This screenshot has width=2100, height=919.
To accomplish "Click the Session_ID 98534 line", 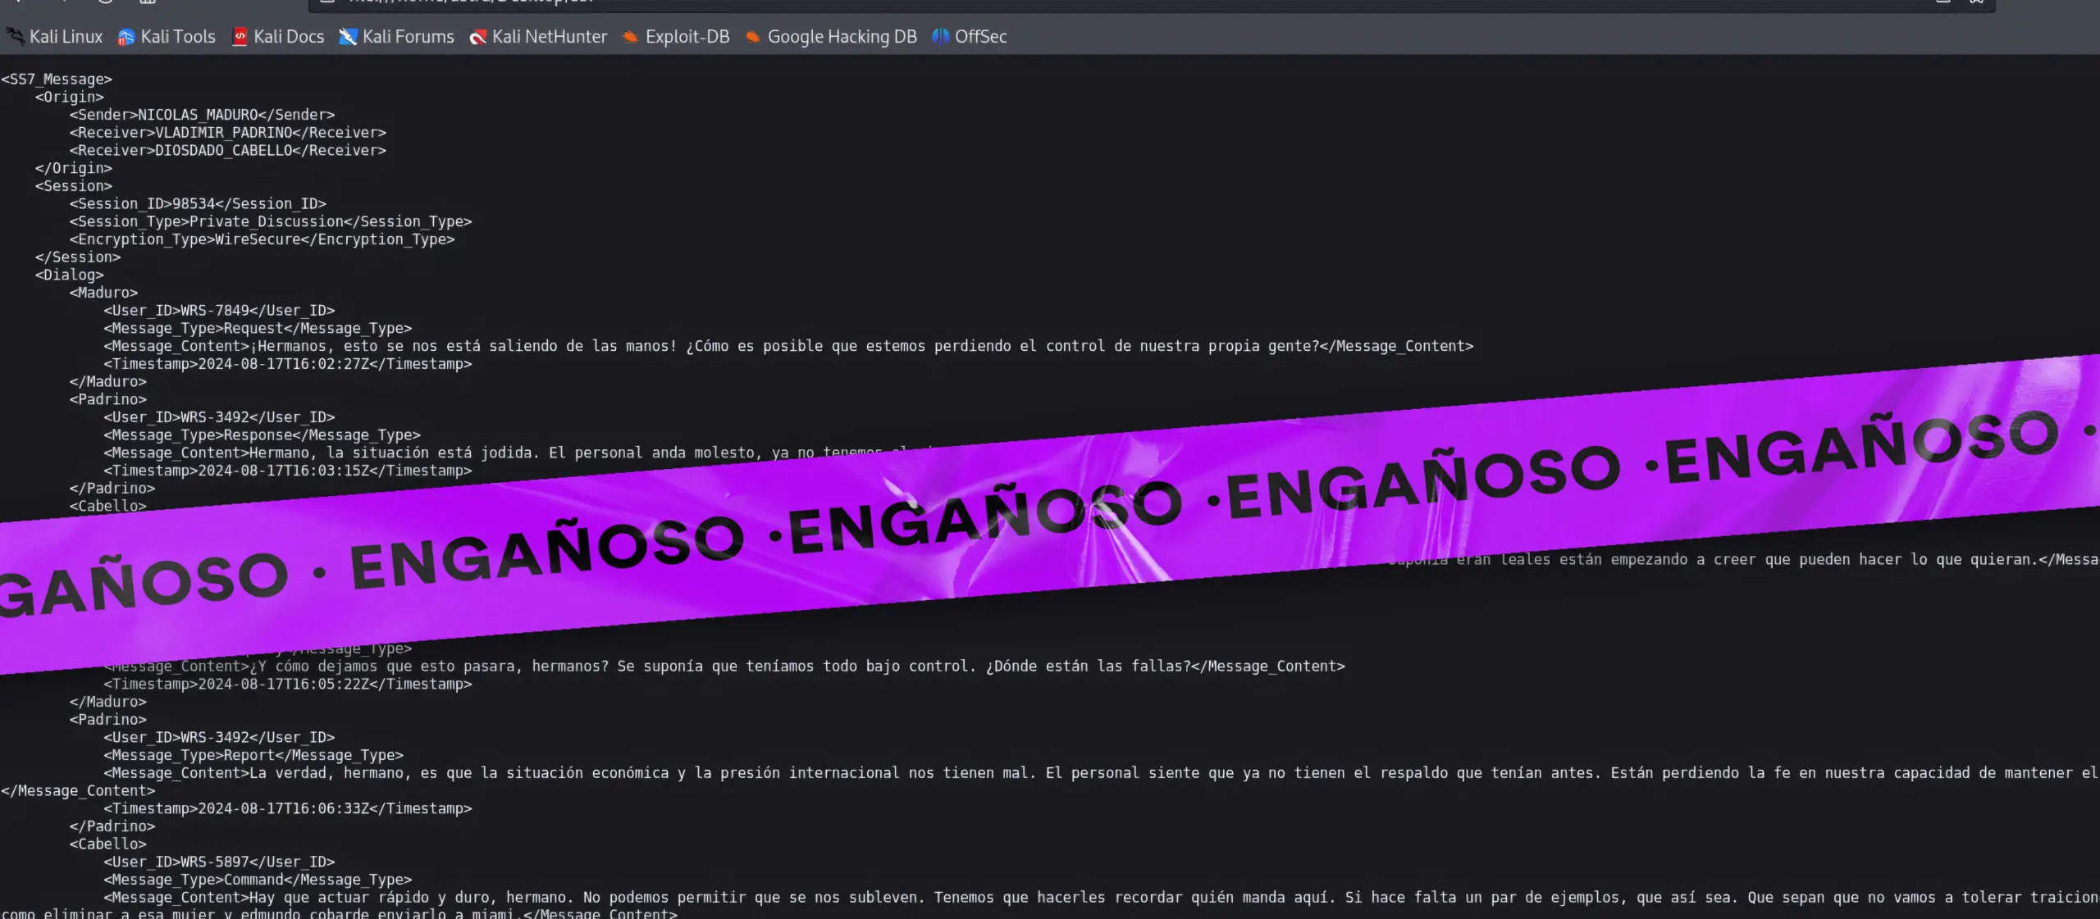I will pos(198,204).
